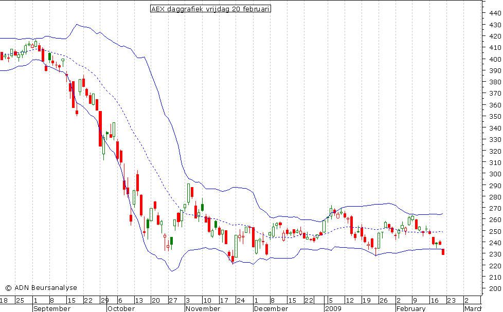Click the 26 date label on the time axis
The height and width of the screenshot is (312, 503).
point(383,301)
